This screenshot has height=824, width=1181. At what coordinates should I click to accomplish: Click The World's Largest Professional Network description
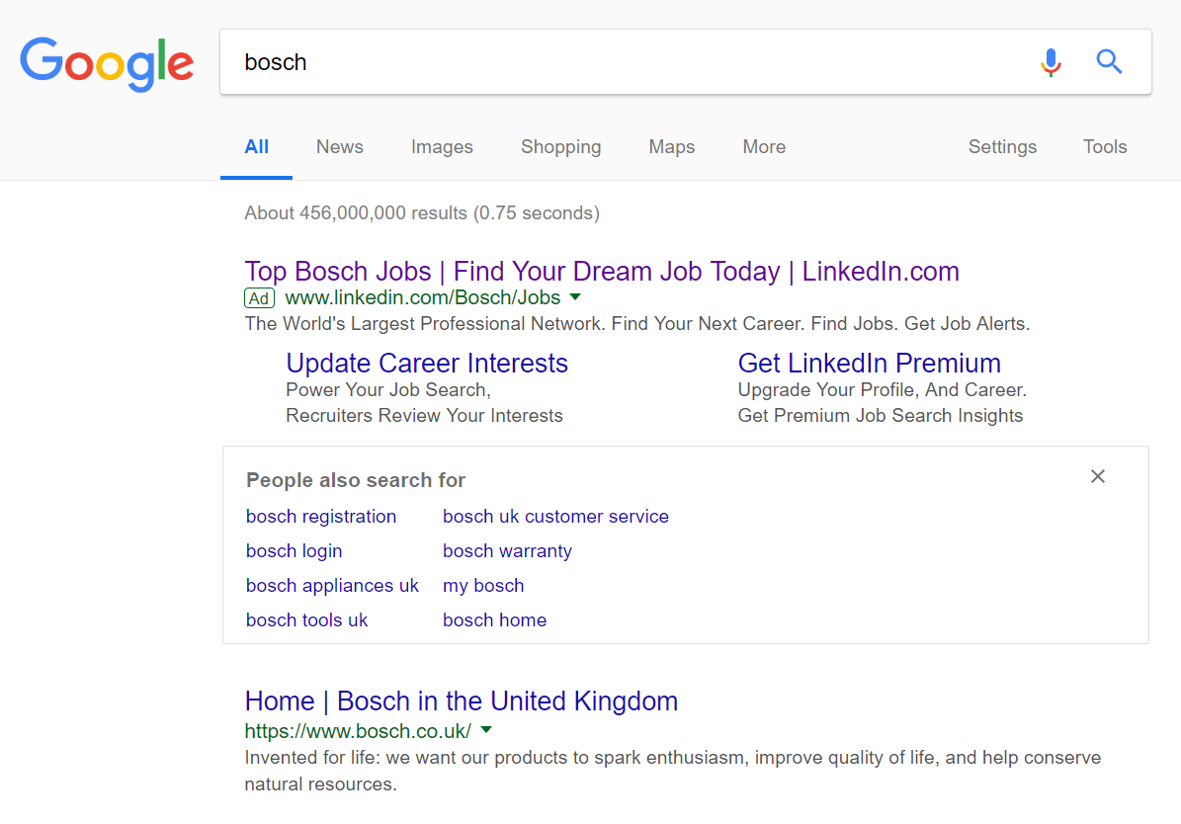[x=637, y=324]
